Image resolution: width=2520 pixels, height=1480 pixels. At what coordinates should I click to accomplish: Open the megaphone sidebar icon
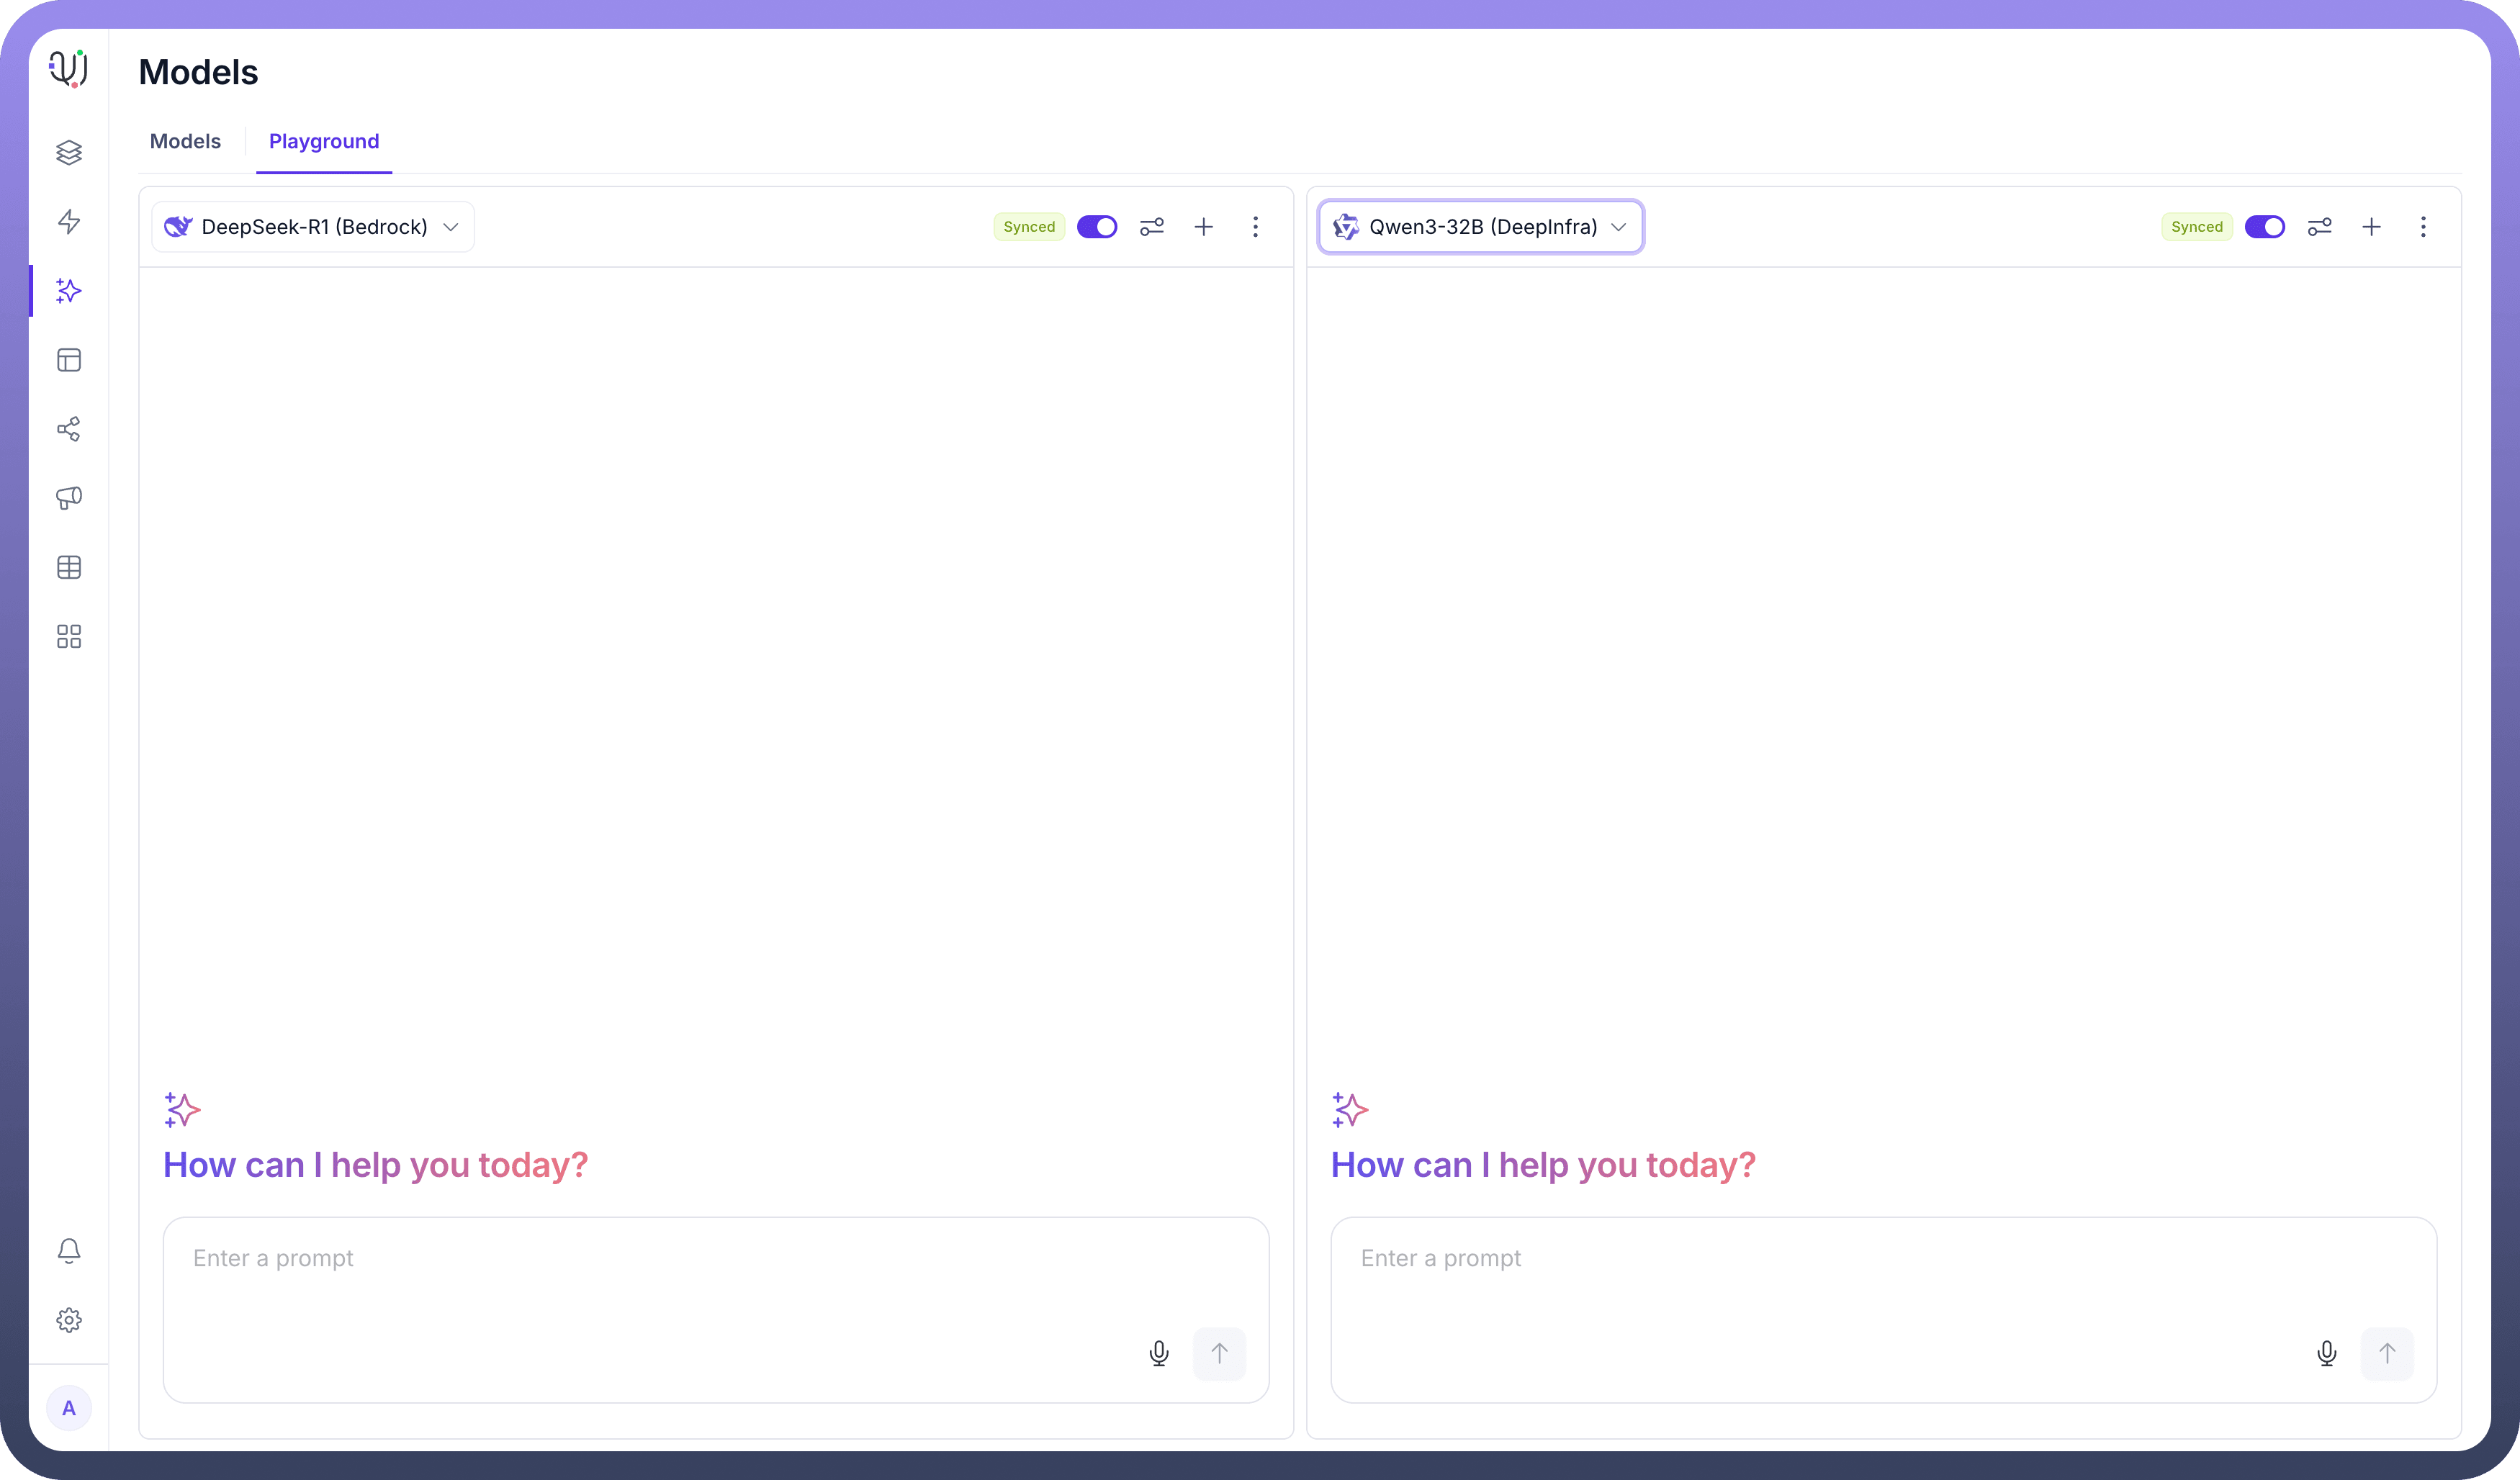(69, 498)
